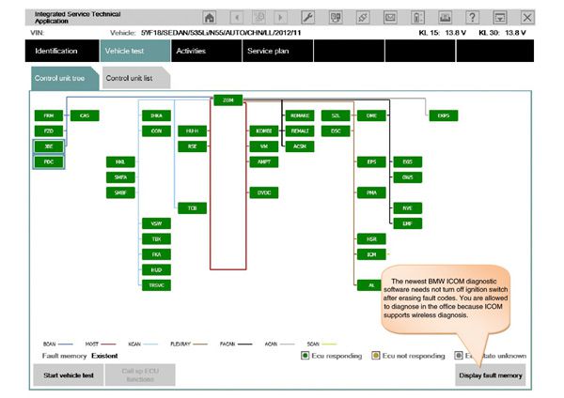Viewport: 564px width, 398px height.
Task: Click the KOMBI control unit node
Action: pos(264,131)
